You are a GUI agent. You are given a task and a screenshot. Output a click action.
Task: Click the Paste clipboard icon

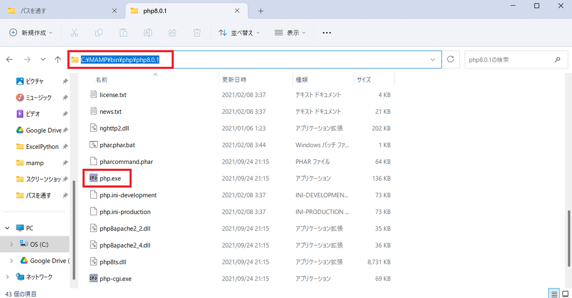point(123,32)
